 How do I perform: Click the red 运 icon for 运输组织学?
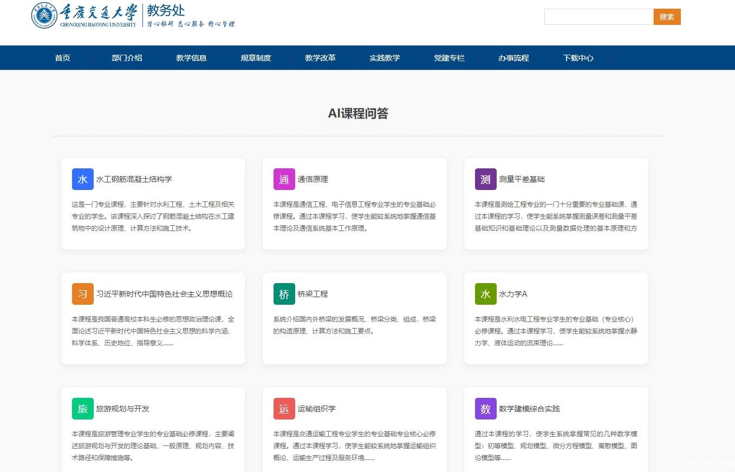[284, 409]
